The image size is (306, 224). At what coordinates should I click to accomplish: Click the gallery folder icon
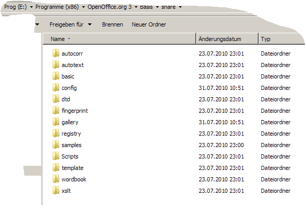56,122
